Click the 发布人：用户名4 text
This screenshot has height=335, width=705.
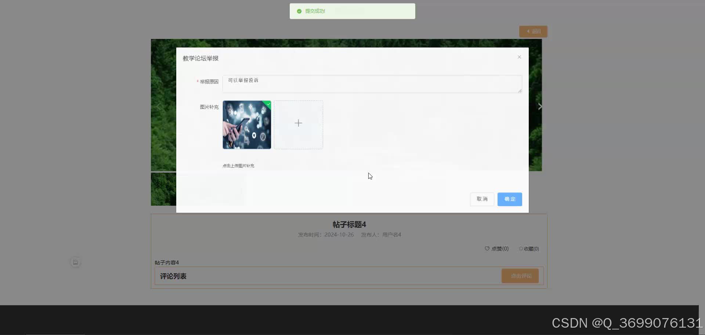point(381,235)
